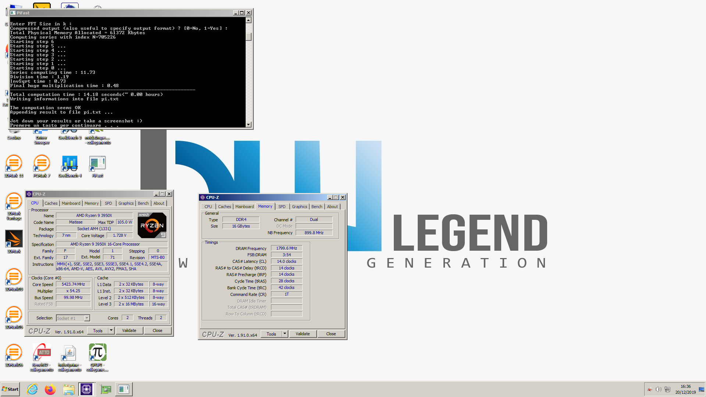
Task: Launch the PiFast desktop shortcut
Action: (97, 166)
